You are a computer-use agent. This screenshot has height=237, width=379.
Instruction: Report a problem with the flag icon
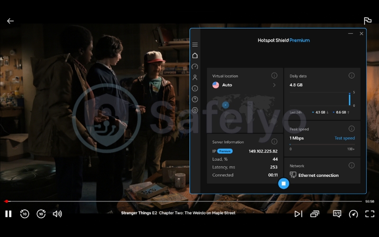coord(368,21)
